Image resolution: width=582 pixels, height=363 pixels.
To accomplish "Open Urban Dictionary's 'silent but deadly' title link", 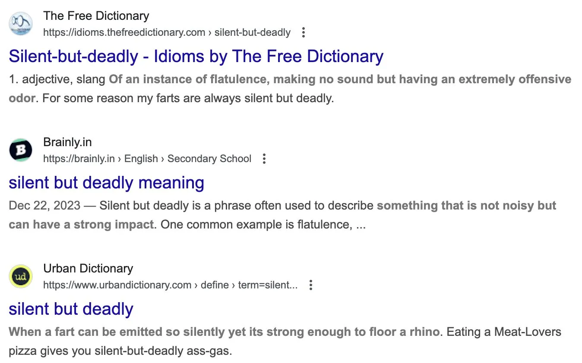I will click(71, 309).
